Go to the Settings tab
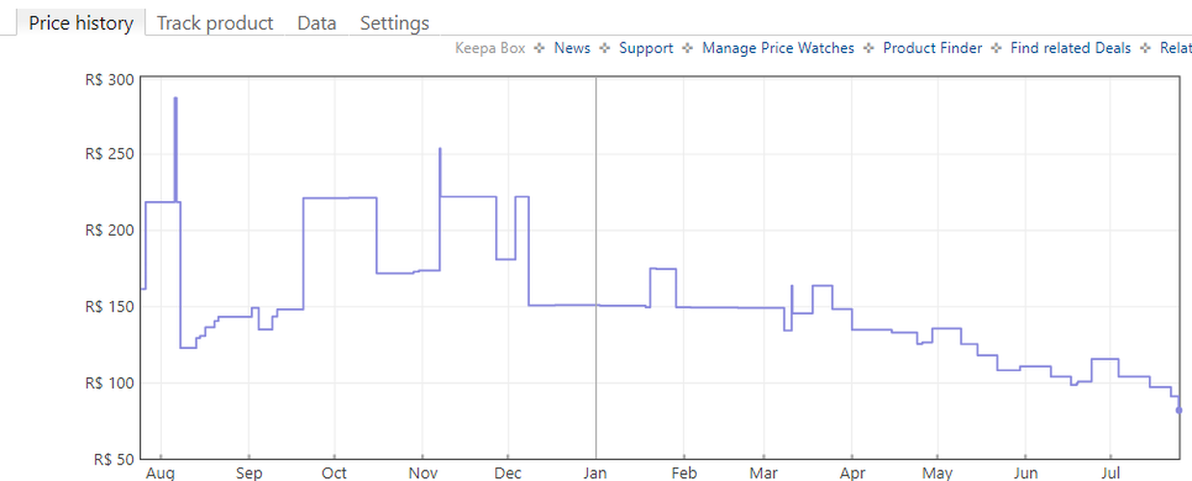The image size is (1192, 481). tap(394, 23)
